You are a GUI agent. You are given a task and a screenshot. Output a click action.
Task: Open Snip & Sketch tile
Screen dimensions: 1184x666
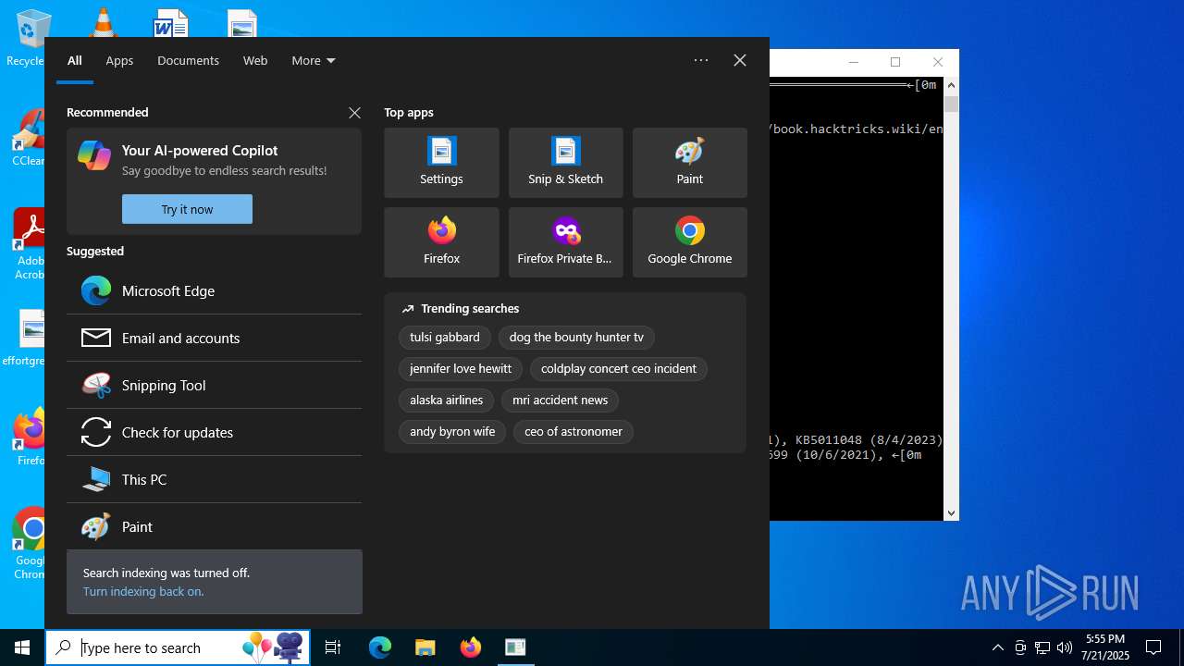tap(565, 163)
